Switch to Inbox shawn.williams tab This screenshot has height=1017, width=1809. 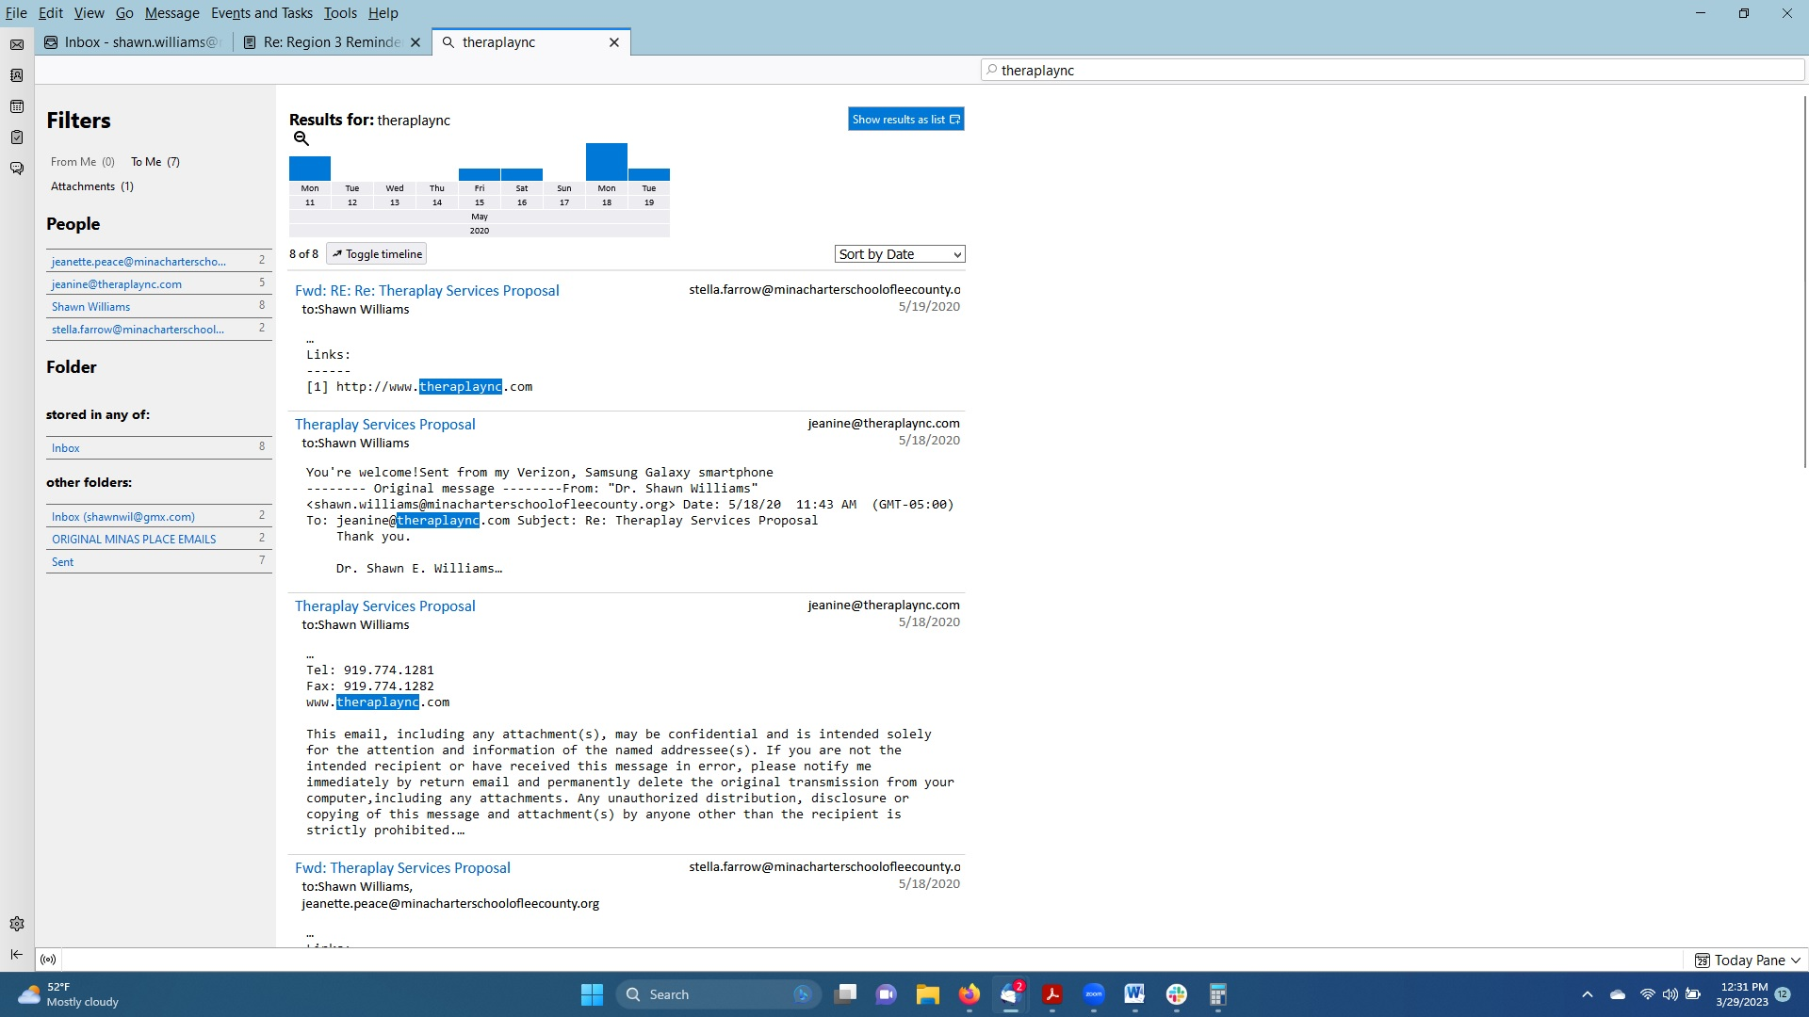click(134, 42)
